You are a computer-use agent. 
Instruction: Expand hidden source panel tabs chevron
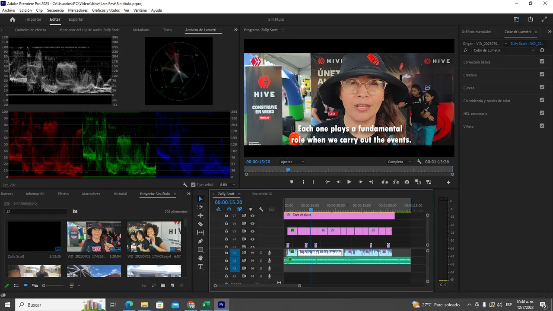coord(236,30)
